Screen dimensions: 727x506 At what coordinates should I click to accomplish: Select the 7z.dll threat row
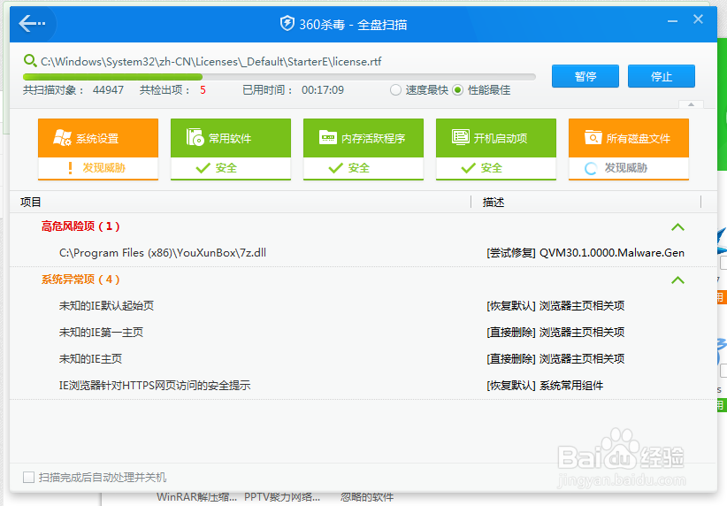(x=363, y=253)
